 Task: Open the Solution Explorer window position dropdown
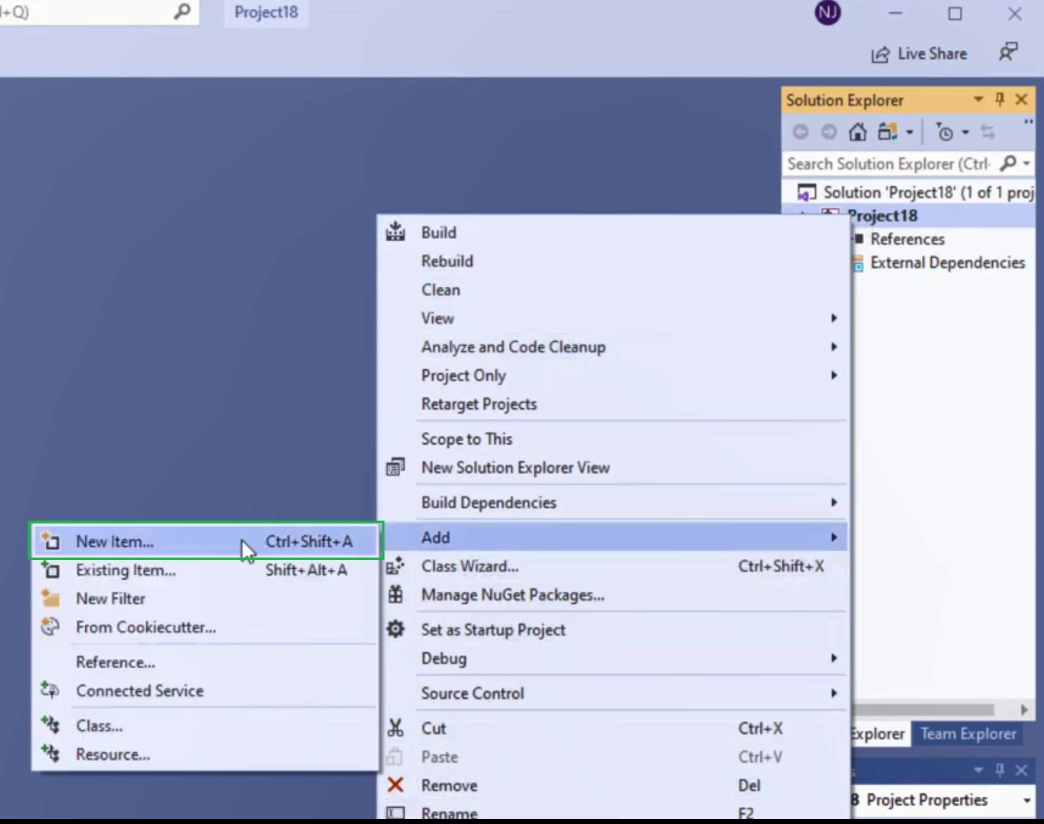coord(978,100)
